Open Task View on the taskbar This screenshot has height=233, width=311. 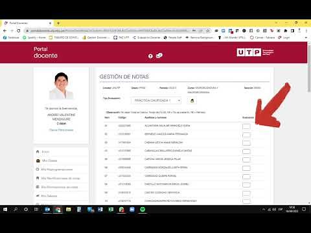(x=36, y=210)
